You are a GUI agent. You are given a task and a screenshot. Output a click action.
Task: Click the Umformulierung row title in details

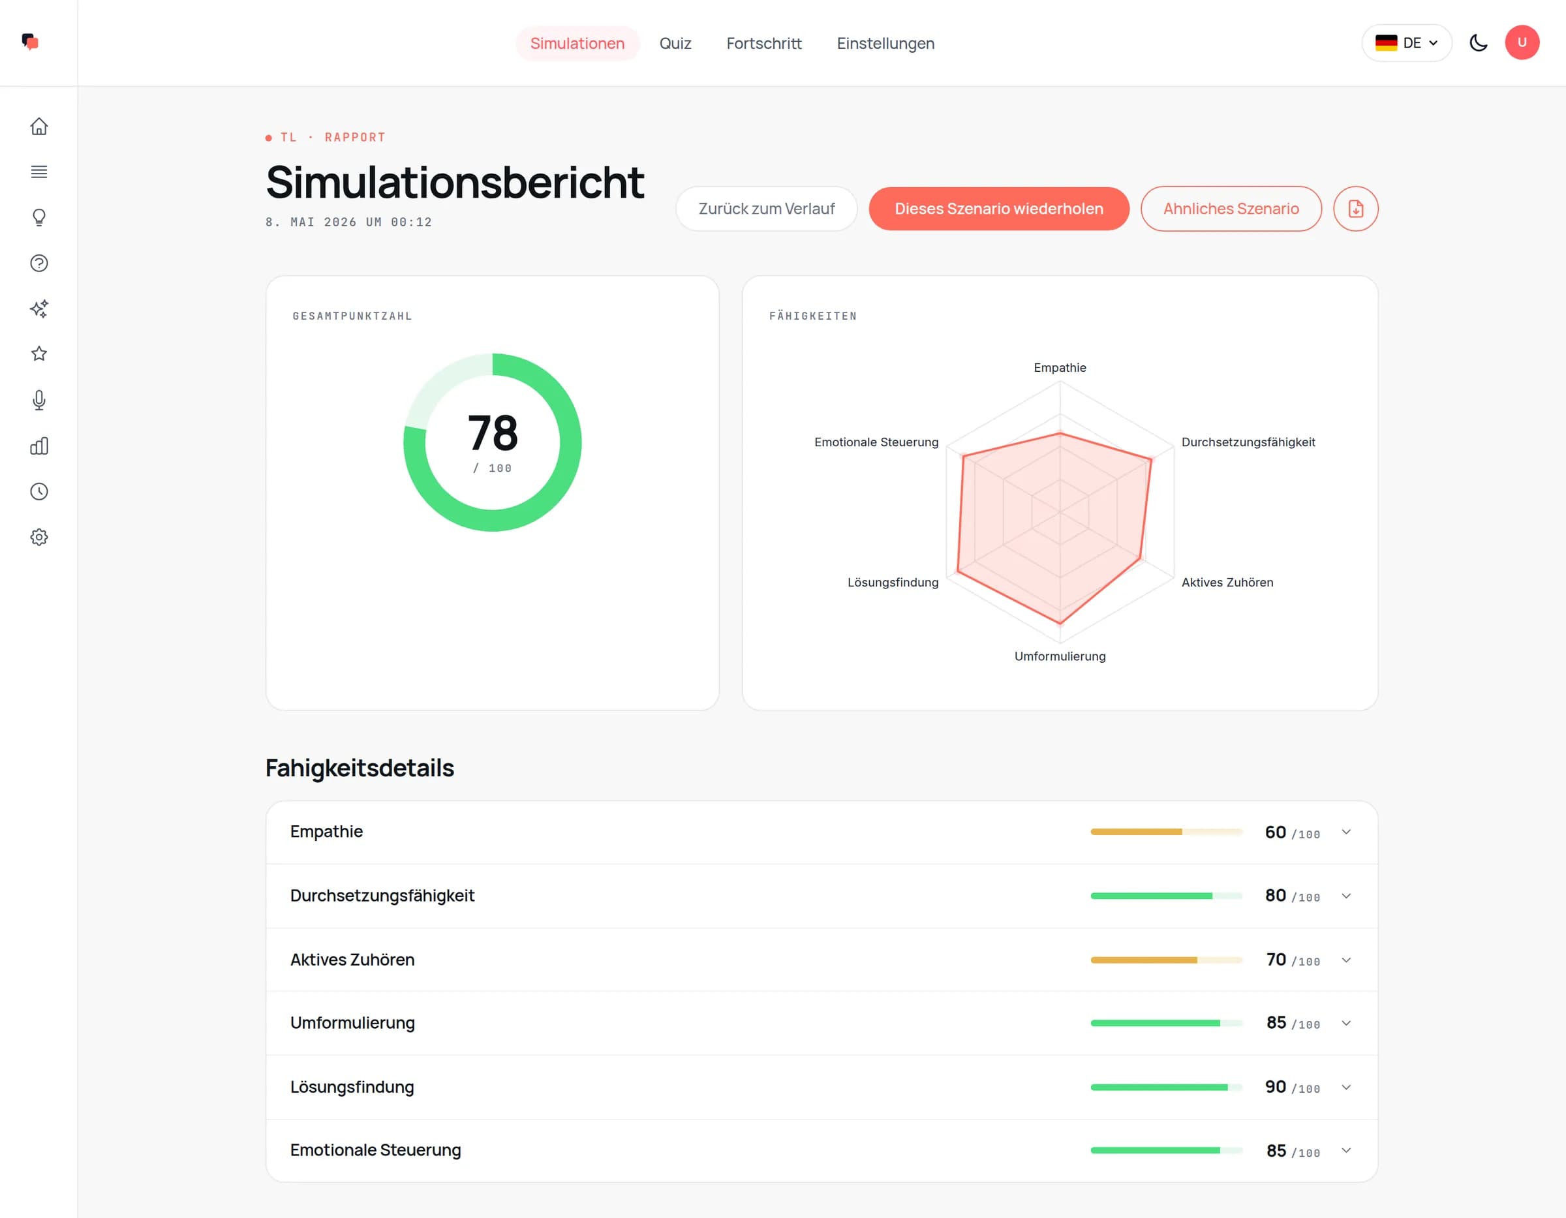tap(352, 1023)
